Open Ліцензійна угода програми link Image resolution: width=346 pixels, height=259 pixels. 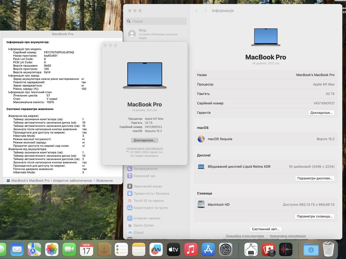245,236
